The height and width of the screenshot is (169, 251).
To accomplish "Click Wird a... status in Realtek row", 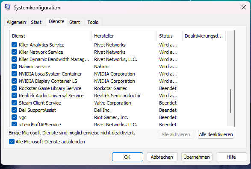I will [168, 96].
